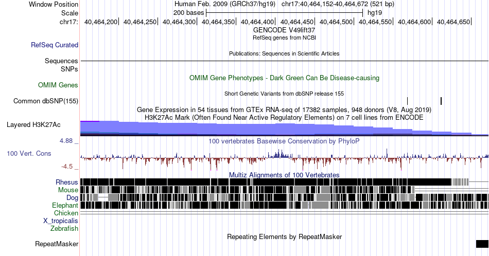Image resolution: width=489 pixels, height=256 pixels.
Task: Select the Dog alignment row label
Action: pyautogui.click(x=72, y=198)
